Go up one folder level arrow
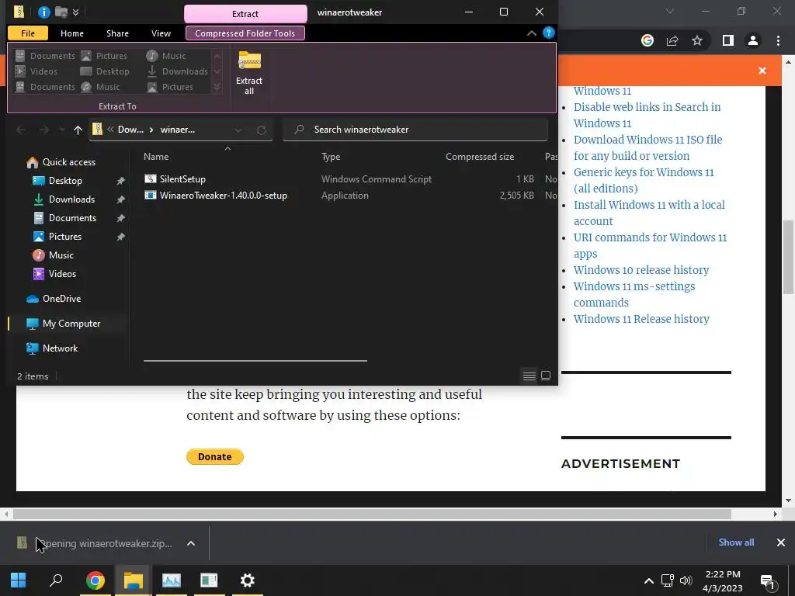 tap(78, 130)
